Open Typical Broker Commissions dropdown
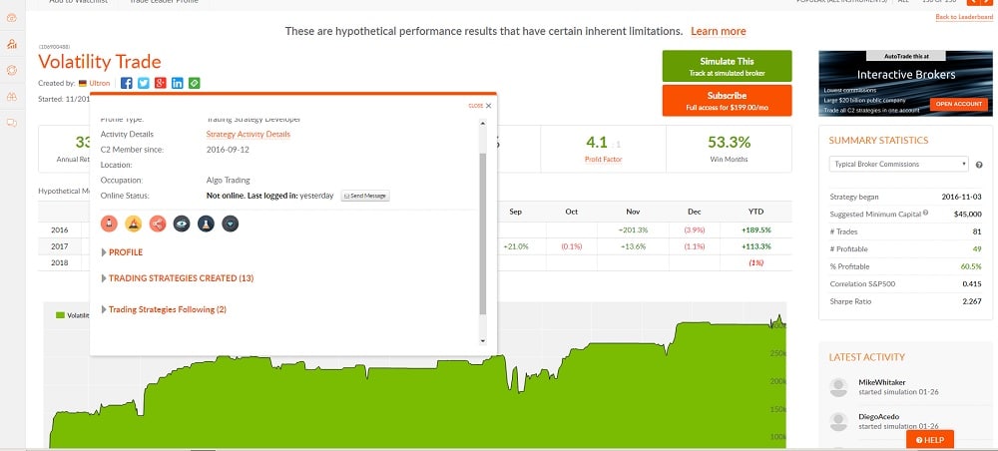This screenshot has width=998, height=451. click(x=898, y=164)
